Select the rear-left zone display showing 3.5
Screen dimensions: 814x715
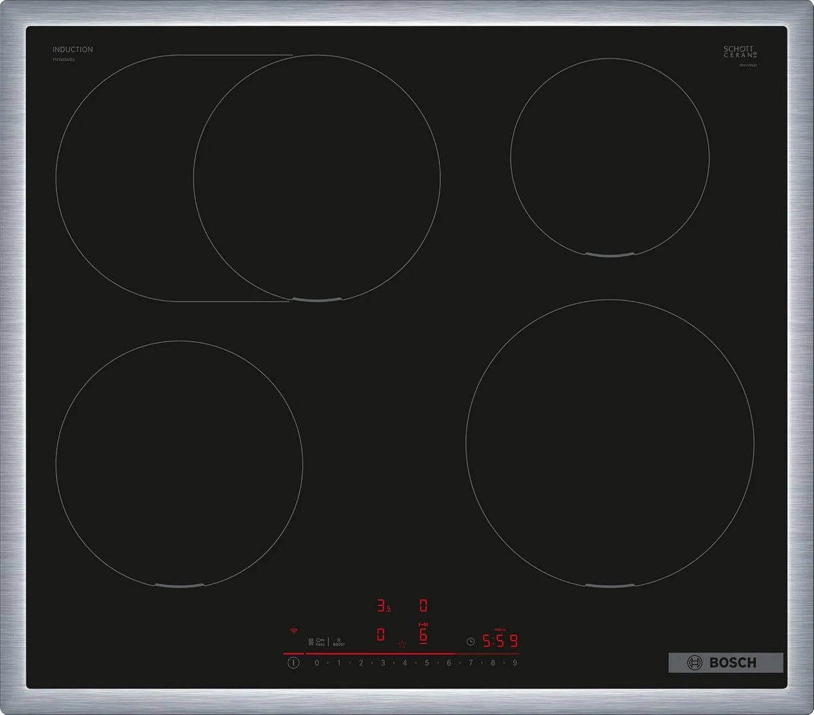[384, 605]
